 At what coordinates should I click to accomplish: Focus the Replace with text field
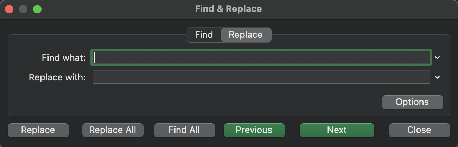pos(261,77)
